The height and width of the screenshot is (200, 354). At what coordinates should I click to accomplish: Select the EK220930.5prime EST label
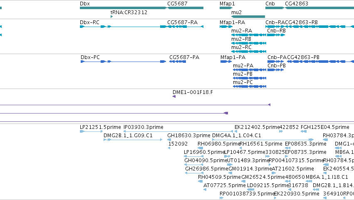click(297, 194)
